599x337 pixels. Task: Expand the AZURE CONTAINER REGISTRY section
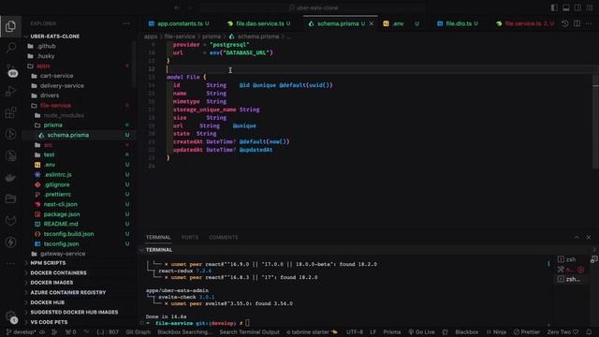click(x=68, y=293)
